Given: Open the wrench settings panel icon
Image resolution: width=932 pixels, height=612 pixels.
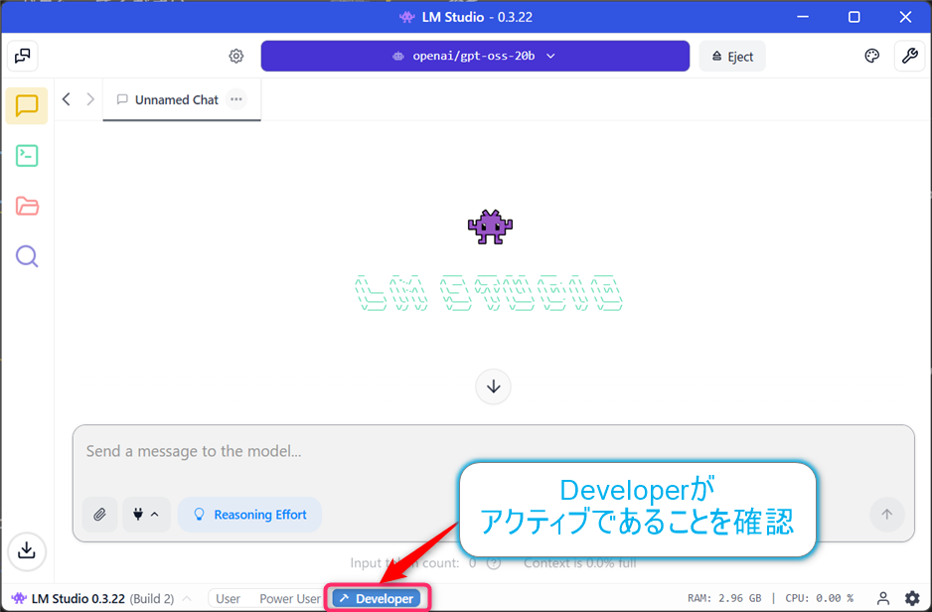Looking at the screenshot, I should tap(909, 56).
